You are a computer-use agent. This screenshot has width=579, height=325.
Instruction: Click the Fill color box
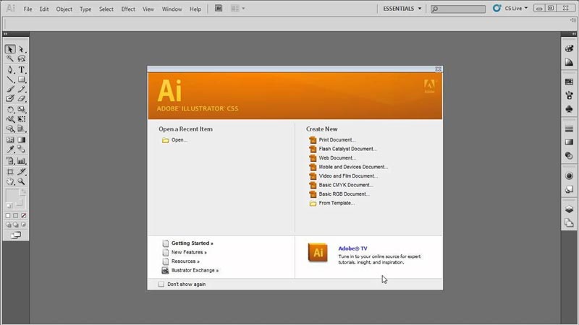coord(12,196)
